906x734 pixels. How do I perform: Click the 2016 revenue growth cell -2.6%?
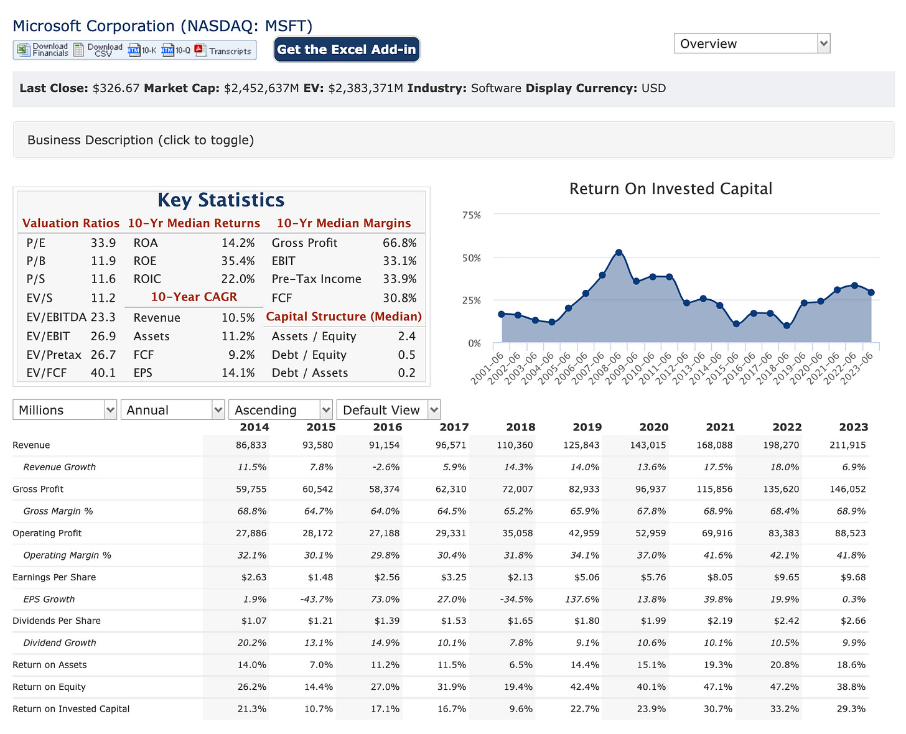[386, 467]
